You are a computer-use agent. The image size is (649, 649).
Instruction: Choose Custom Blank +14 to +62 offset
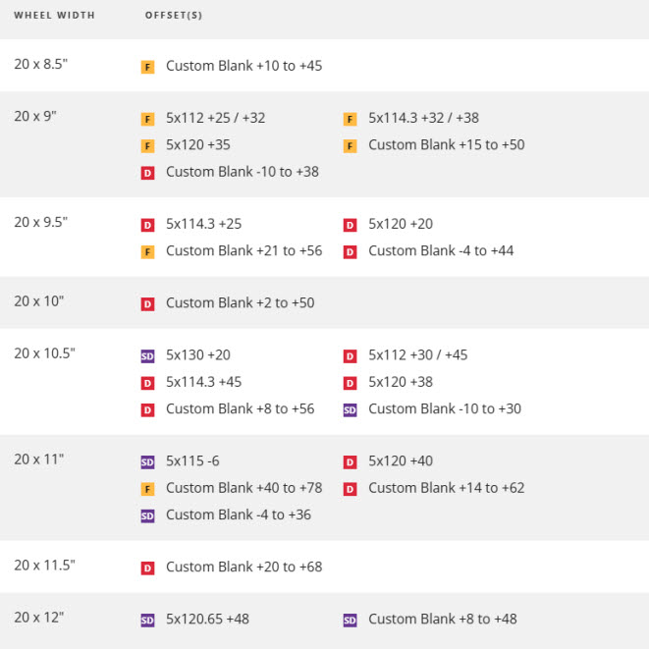point(446,487)
